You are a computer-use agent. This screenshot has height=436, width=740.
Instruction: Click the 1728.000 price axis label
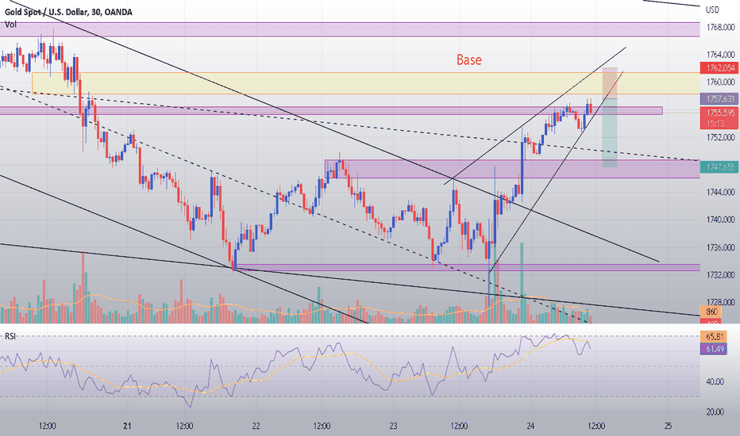[721, 302]
